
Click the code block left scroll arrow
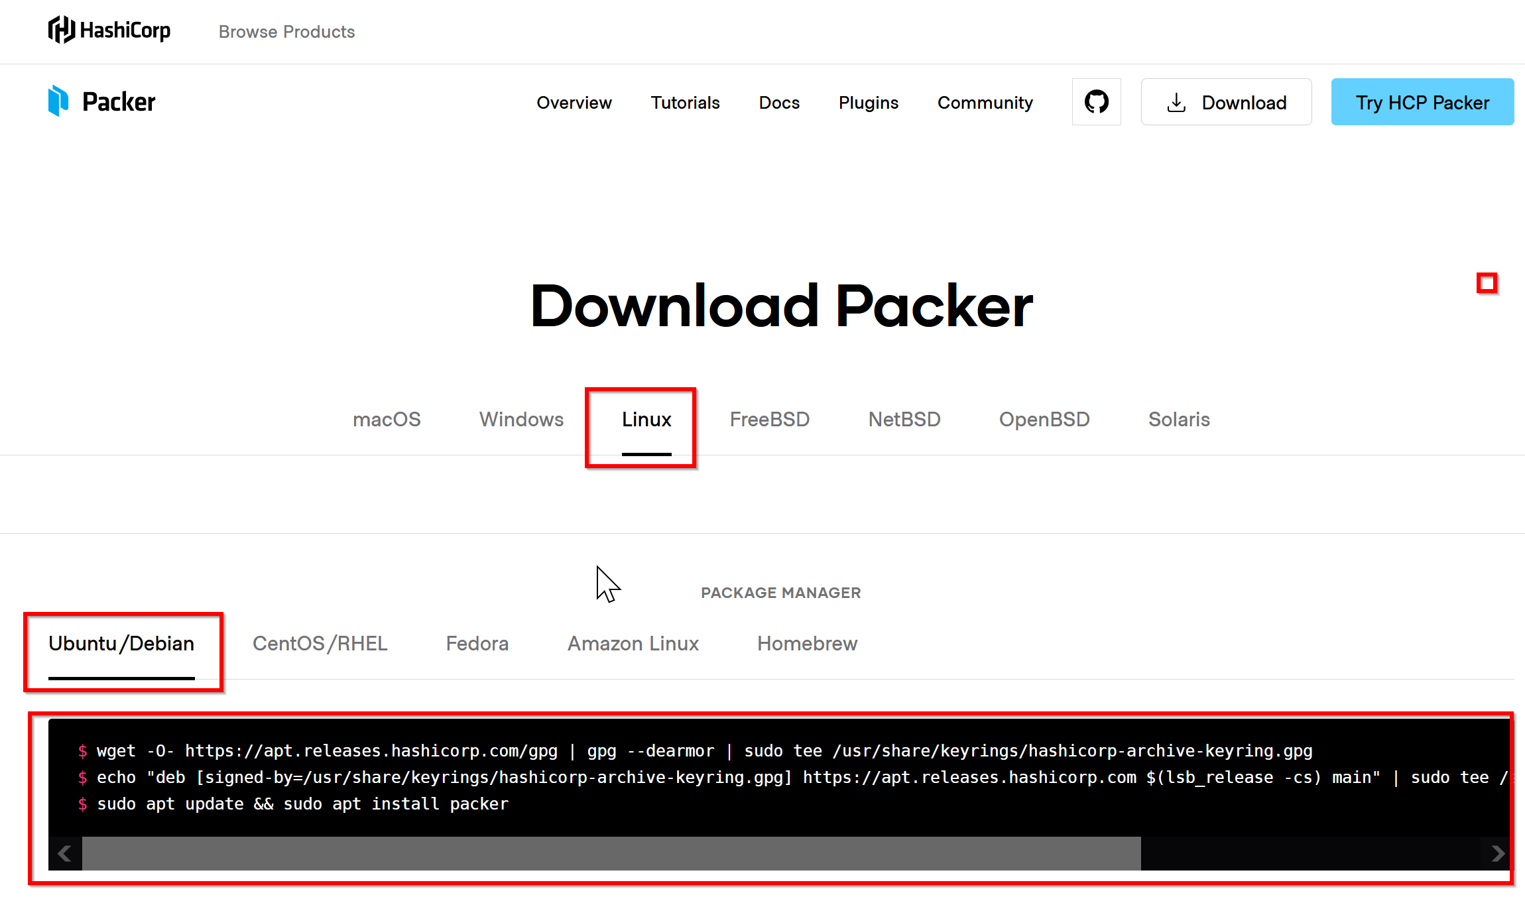[65, 853]
